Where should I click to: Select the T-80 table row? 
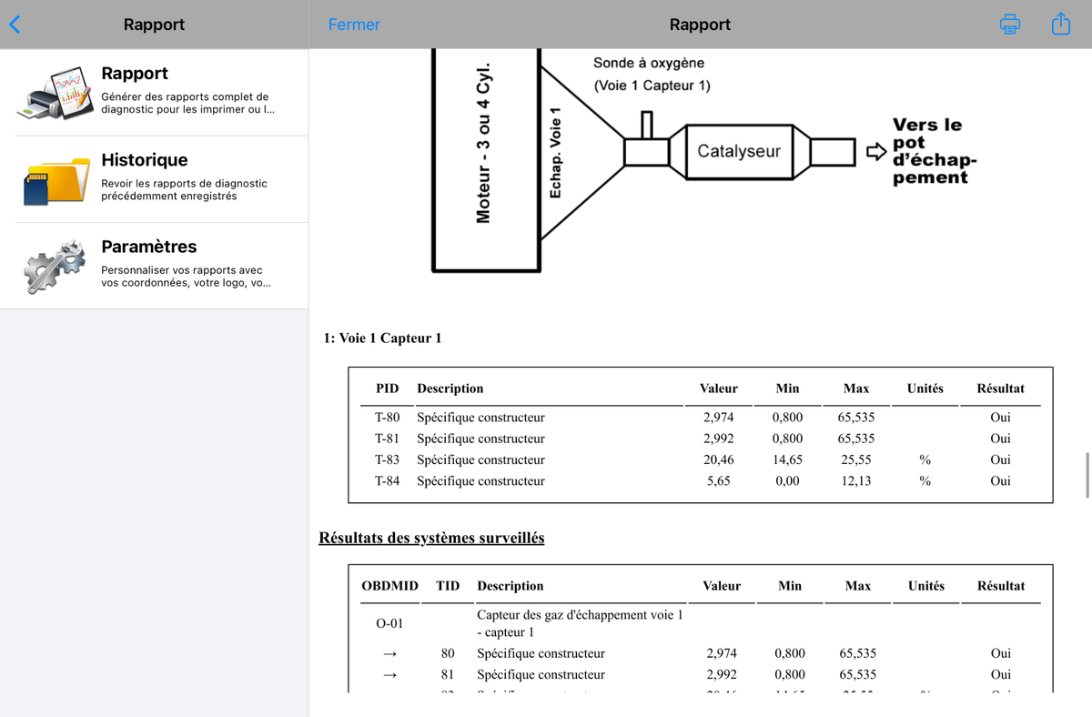701,418
